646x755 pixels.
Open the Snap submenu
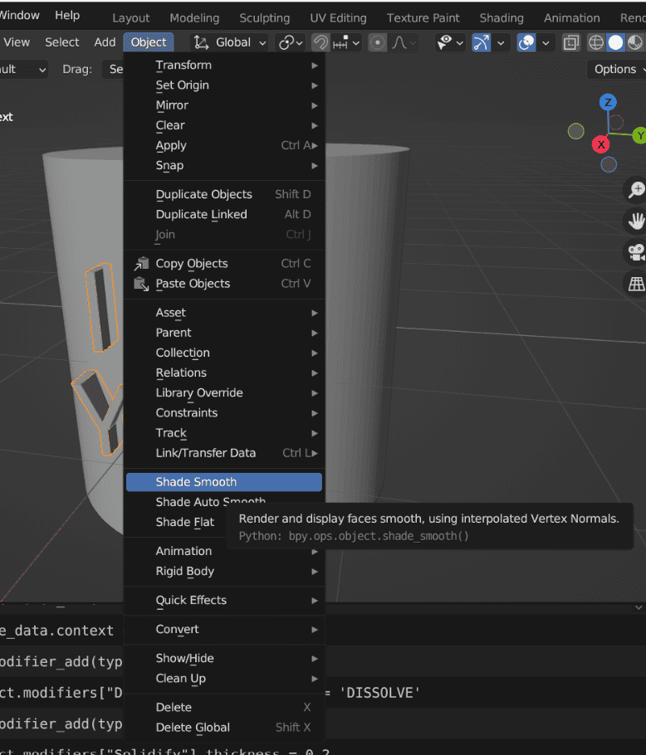tap(224, 165)
